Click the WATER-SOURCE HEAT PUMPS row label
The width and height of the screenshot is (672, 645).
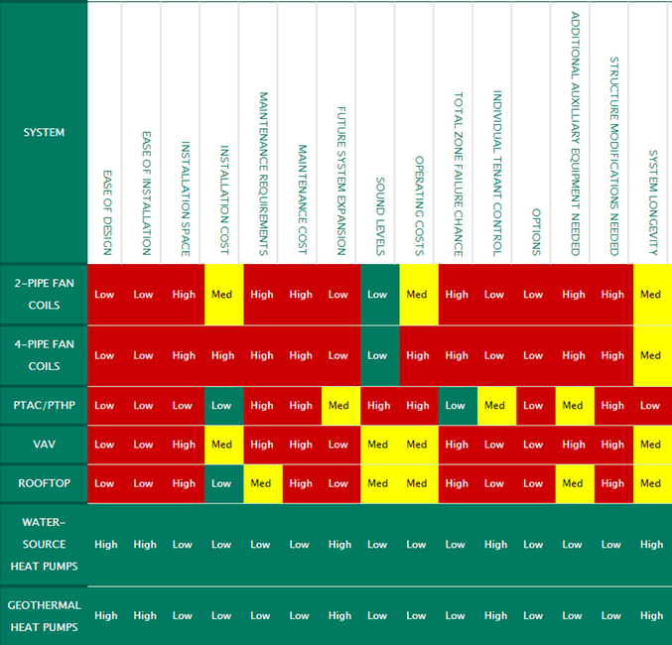pyautogui.click(x=44, y=544)
